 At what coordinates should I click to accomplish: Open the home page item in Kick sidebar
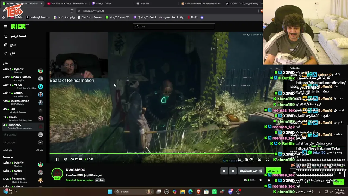click(15, 36)
